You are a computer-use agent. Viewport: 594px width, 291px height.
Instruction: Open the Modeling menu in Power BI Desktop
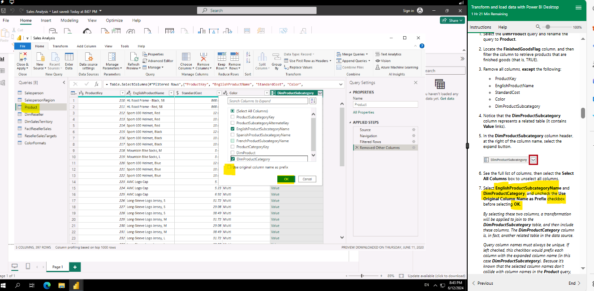click(69, 21)
